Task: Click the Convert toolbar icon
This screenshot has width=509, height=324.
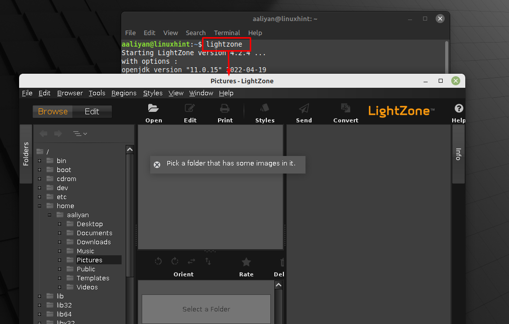Action: [345, 108]
